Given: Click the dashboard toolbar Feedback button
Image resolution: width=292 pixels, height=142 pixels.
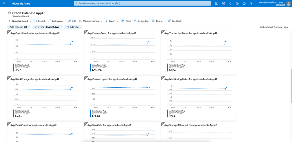Looking at the screenshot, I should 175,21.
